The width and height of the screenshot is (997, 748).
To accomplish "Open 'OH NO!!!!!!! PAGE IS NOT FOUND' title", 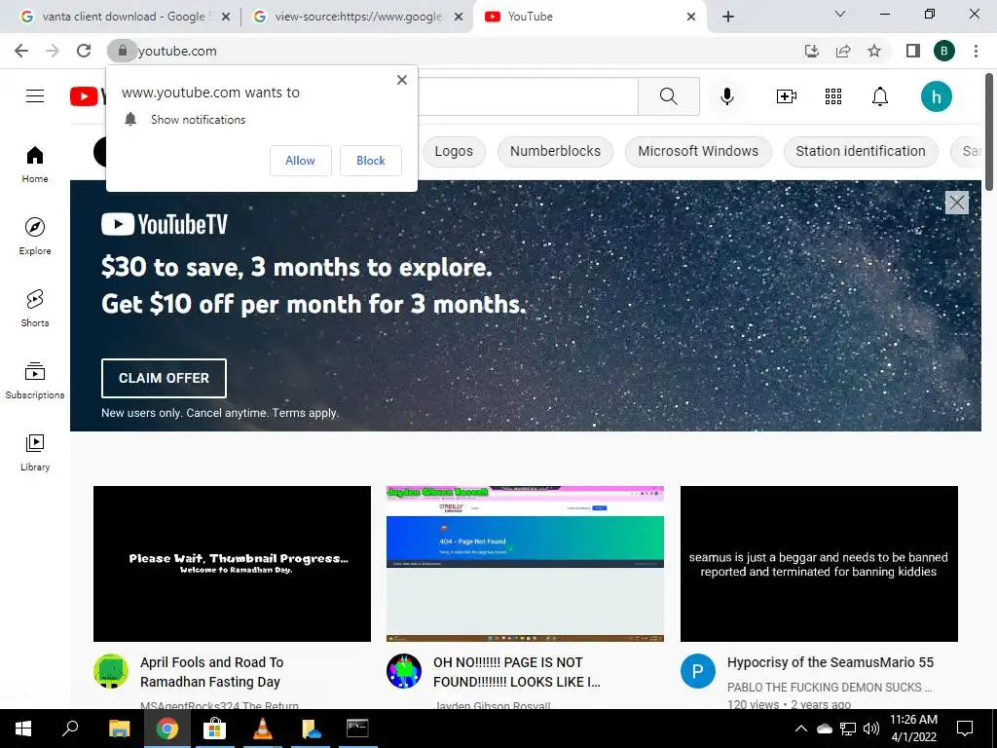I will [x=517, y=672].
